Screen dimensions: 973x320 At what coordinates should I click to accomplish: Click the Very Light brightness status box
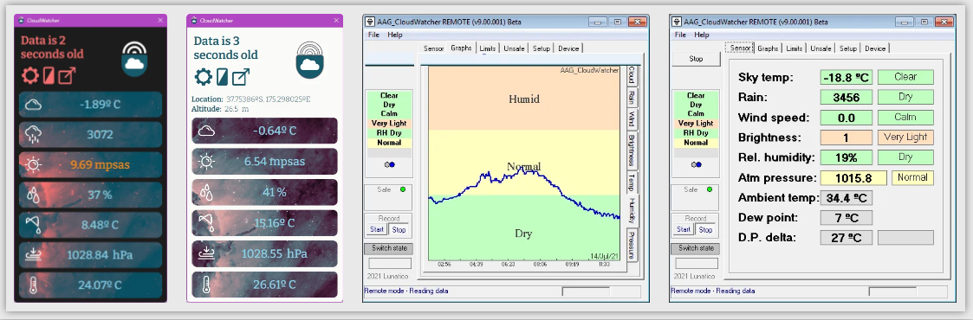(x=905, y=138)
